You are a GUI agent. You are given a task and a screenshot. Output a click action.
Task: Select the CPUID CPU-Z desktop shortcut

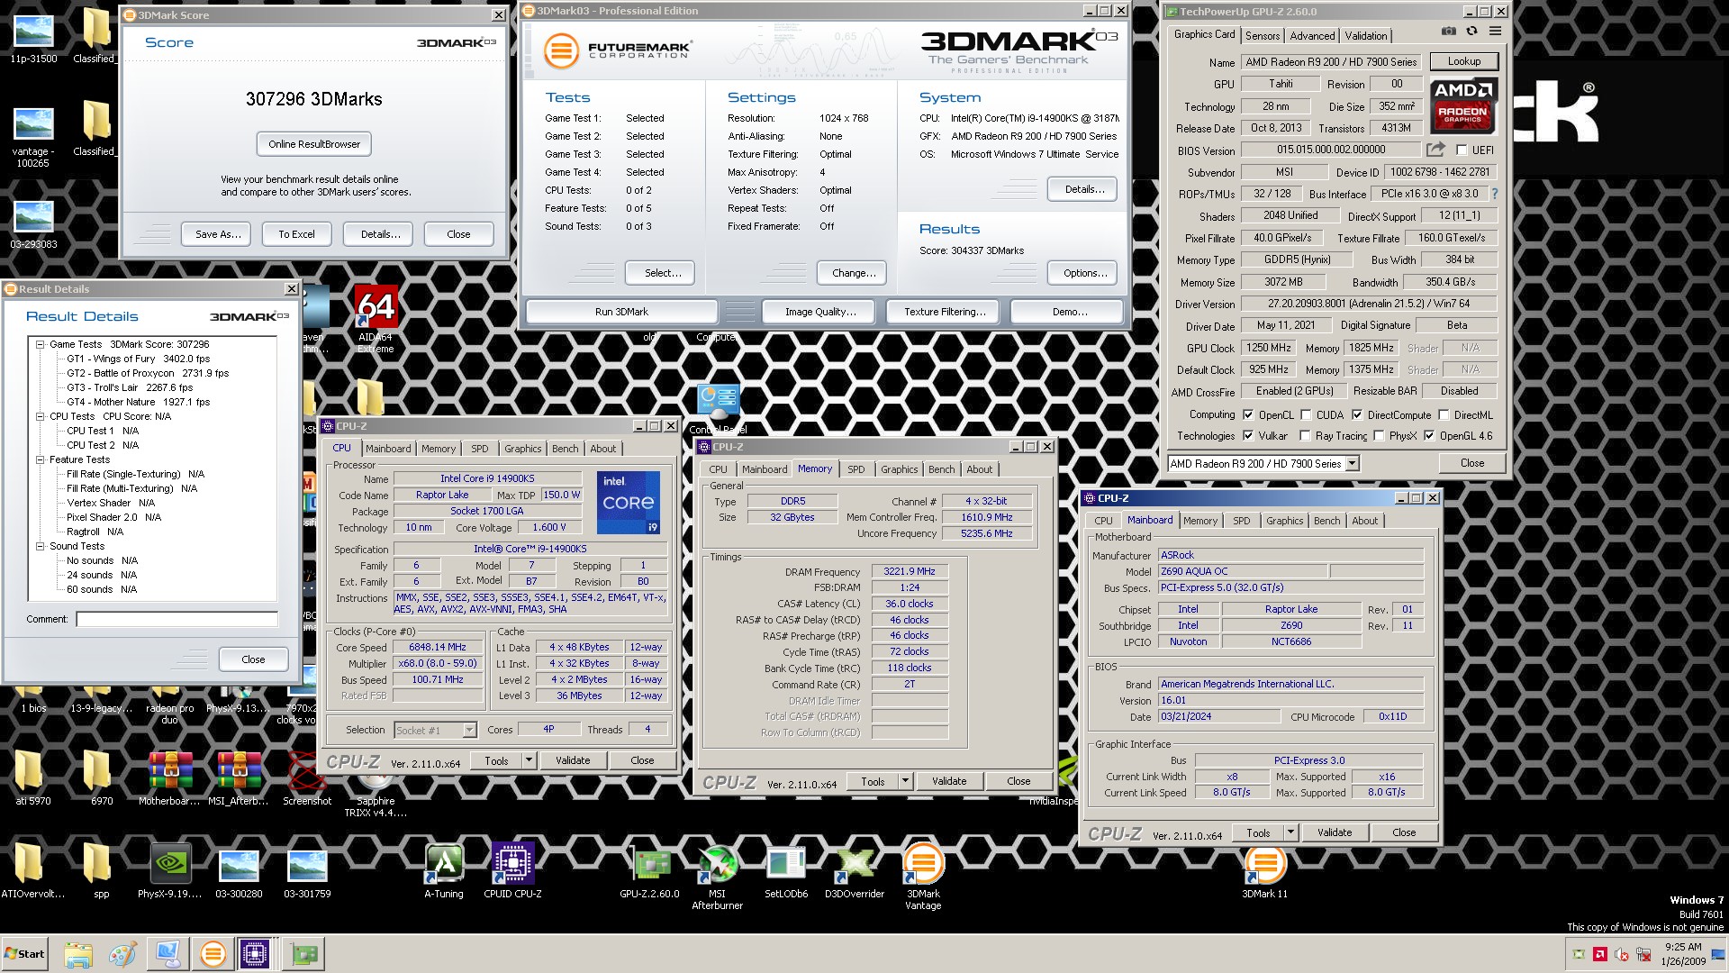pyautogui.click(x=512, y=871)
